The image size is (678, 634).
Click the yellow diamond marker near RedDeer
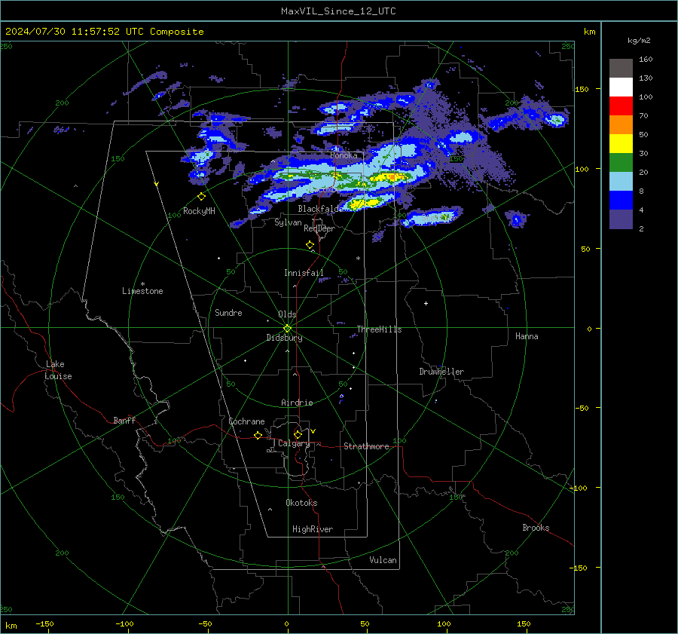[x=310, y=245]
